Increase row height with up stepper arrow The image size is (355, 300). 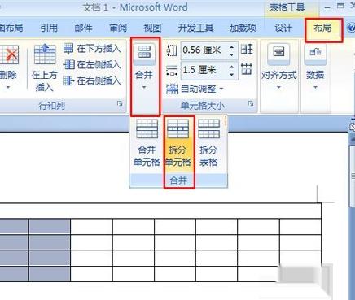click(231, 47)
